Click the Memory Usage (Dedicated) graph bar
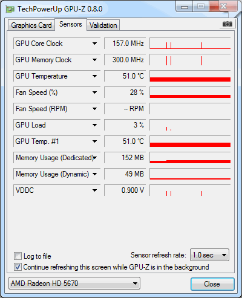The width and height of the screenshot is (242, 298). [190, 158]
